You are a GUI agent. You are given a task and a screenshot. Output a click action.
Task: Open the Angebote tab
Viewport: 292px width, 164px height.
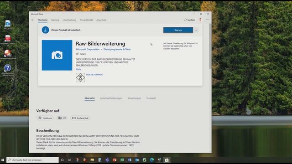tap(101, 20)
